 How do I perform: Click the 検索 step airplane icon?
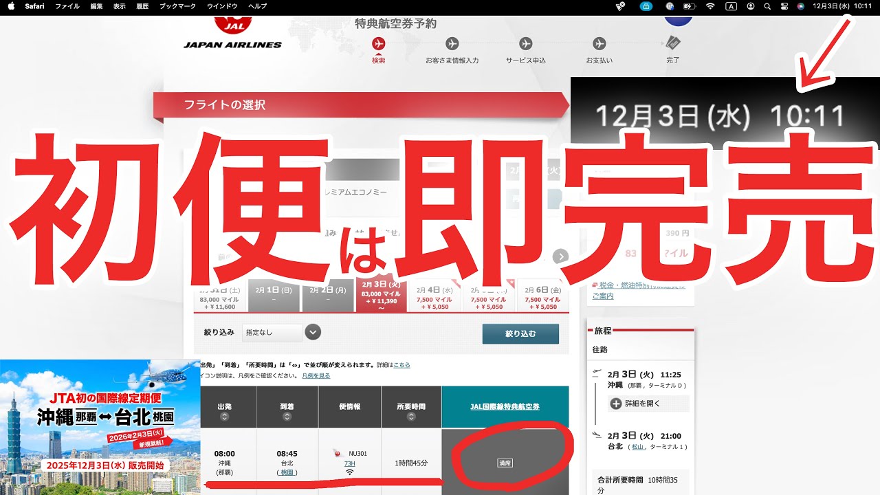click(x=378, y=43)
